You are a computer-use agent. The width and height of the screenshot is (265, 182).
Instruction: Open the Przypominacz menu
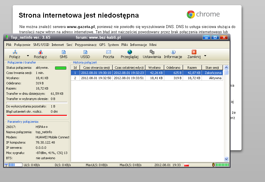pos(86,45)
